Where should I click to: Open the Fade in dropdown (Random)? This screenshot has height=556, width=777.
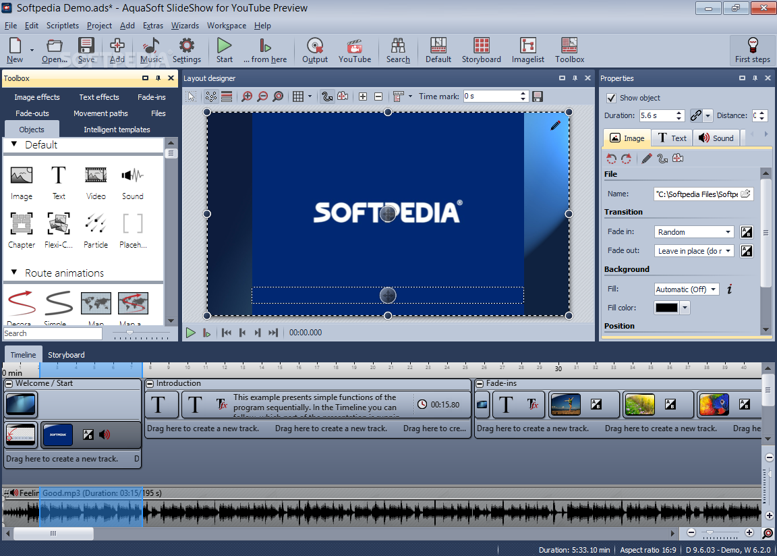click(694, 232)
